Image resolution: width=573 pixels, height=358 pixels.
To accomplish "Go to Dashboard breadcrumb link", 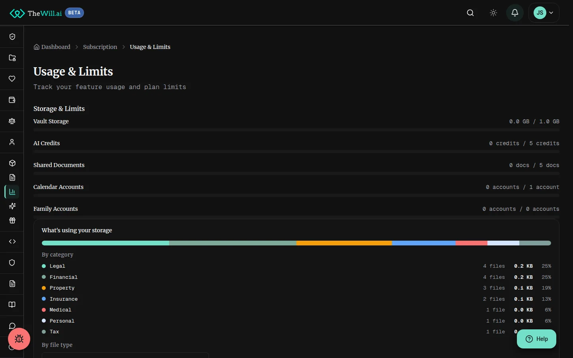I will pos(52,47).
